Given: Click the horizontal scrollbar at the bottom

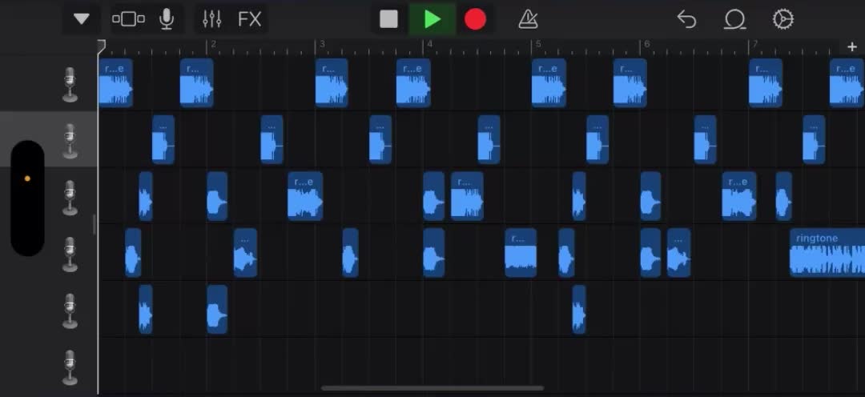Looking at the screenshot, I should pyautogui.click(x=432, y=388).
